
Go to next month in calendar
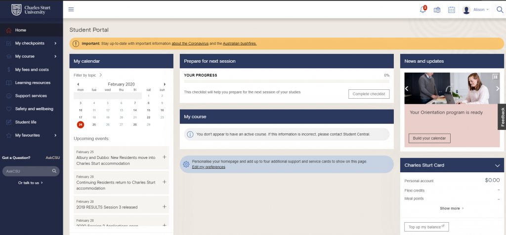point(165,84)
